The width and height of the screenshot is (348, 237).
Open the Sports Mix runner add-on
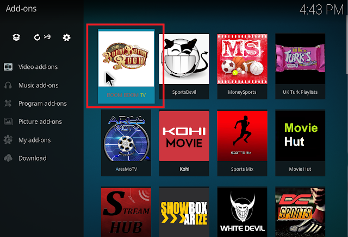coord(242,136)
